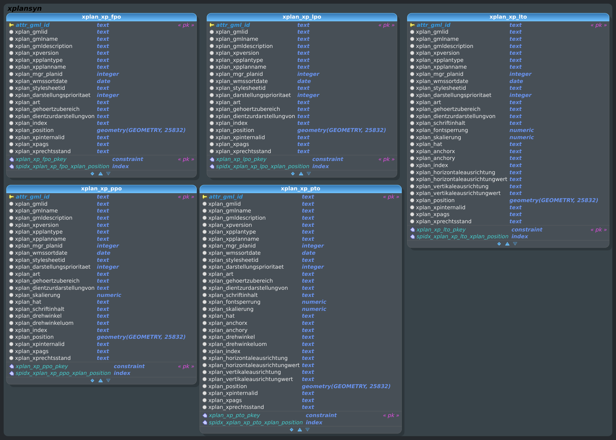616x440 pixels.
Task: Click the primary key icon beside attr_gml_id in xplan_xp_fpo
Action: click(x=11, y=25)
